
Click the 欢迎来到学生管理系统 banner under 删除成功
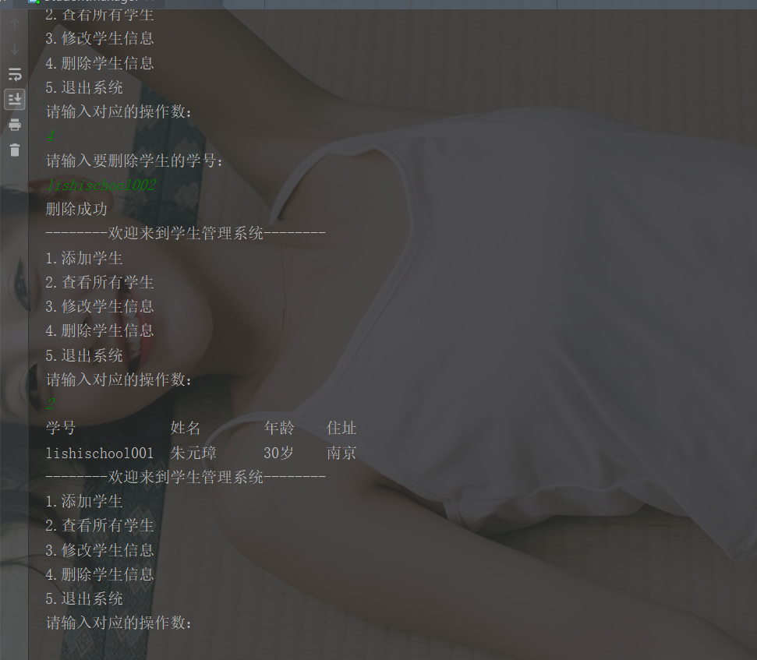pos(186,234)
